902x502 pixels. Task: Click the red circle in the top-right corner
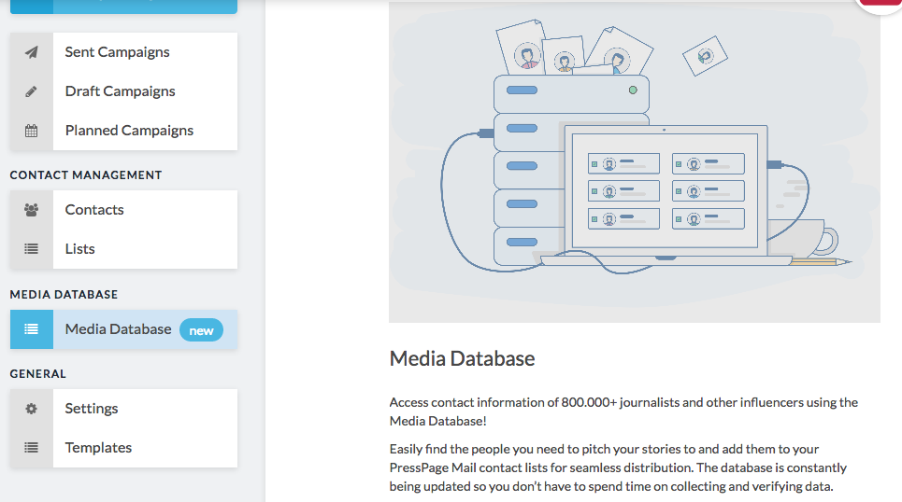click(x=883, y=3)
